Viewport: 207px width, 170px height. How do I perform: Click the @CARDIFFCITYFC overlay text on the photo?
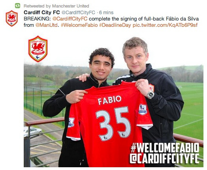click(164, 159)
